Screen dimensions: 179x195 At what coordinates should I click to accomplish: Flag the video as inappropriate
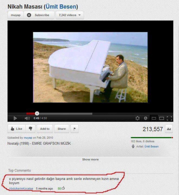(x=75, y=129)
